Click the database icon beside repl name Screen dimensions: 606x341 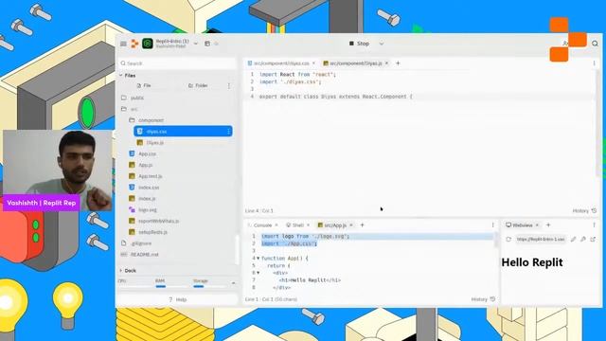[207, 44]
